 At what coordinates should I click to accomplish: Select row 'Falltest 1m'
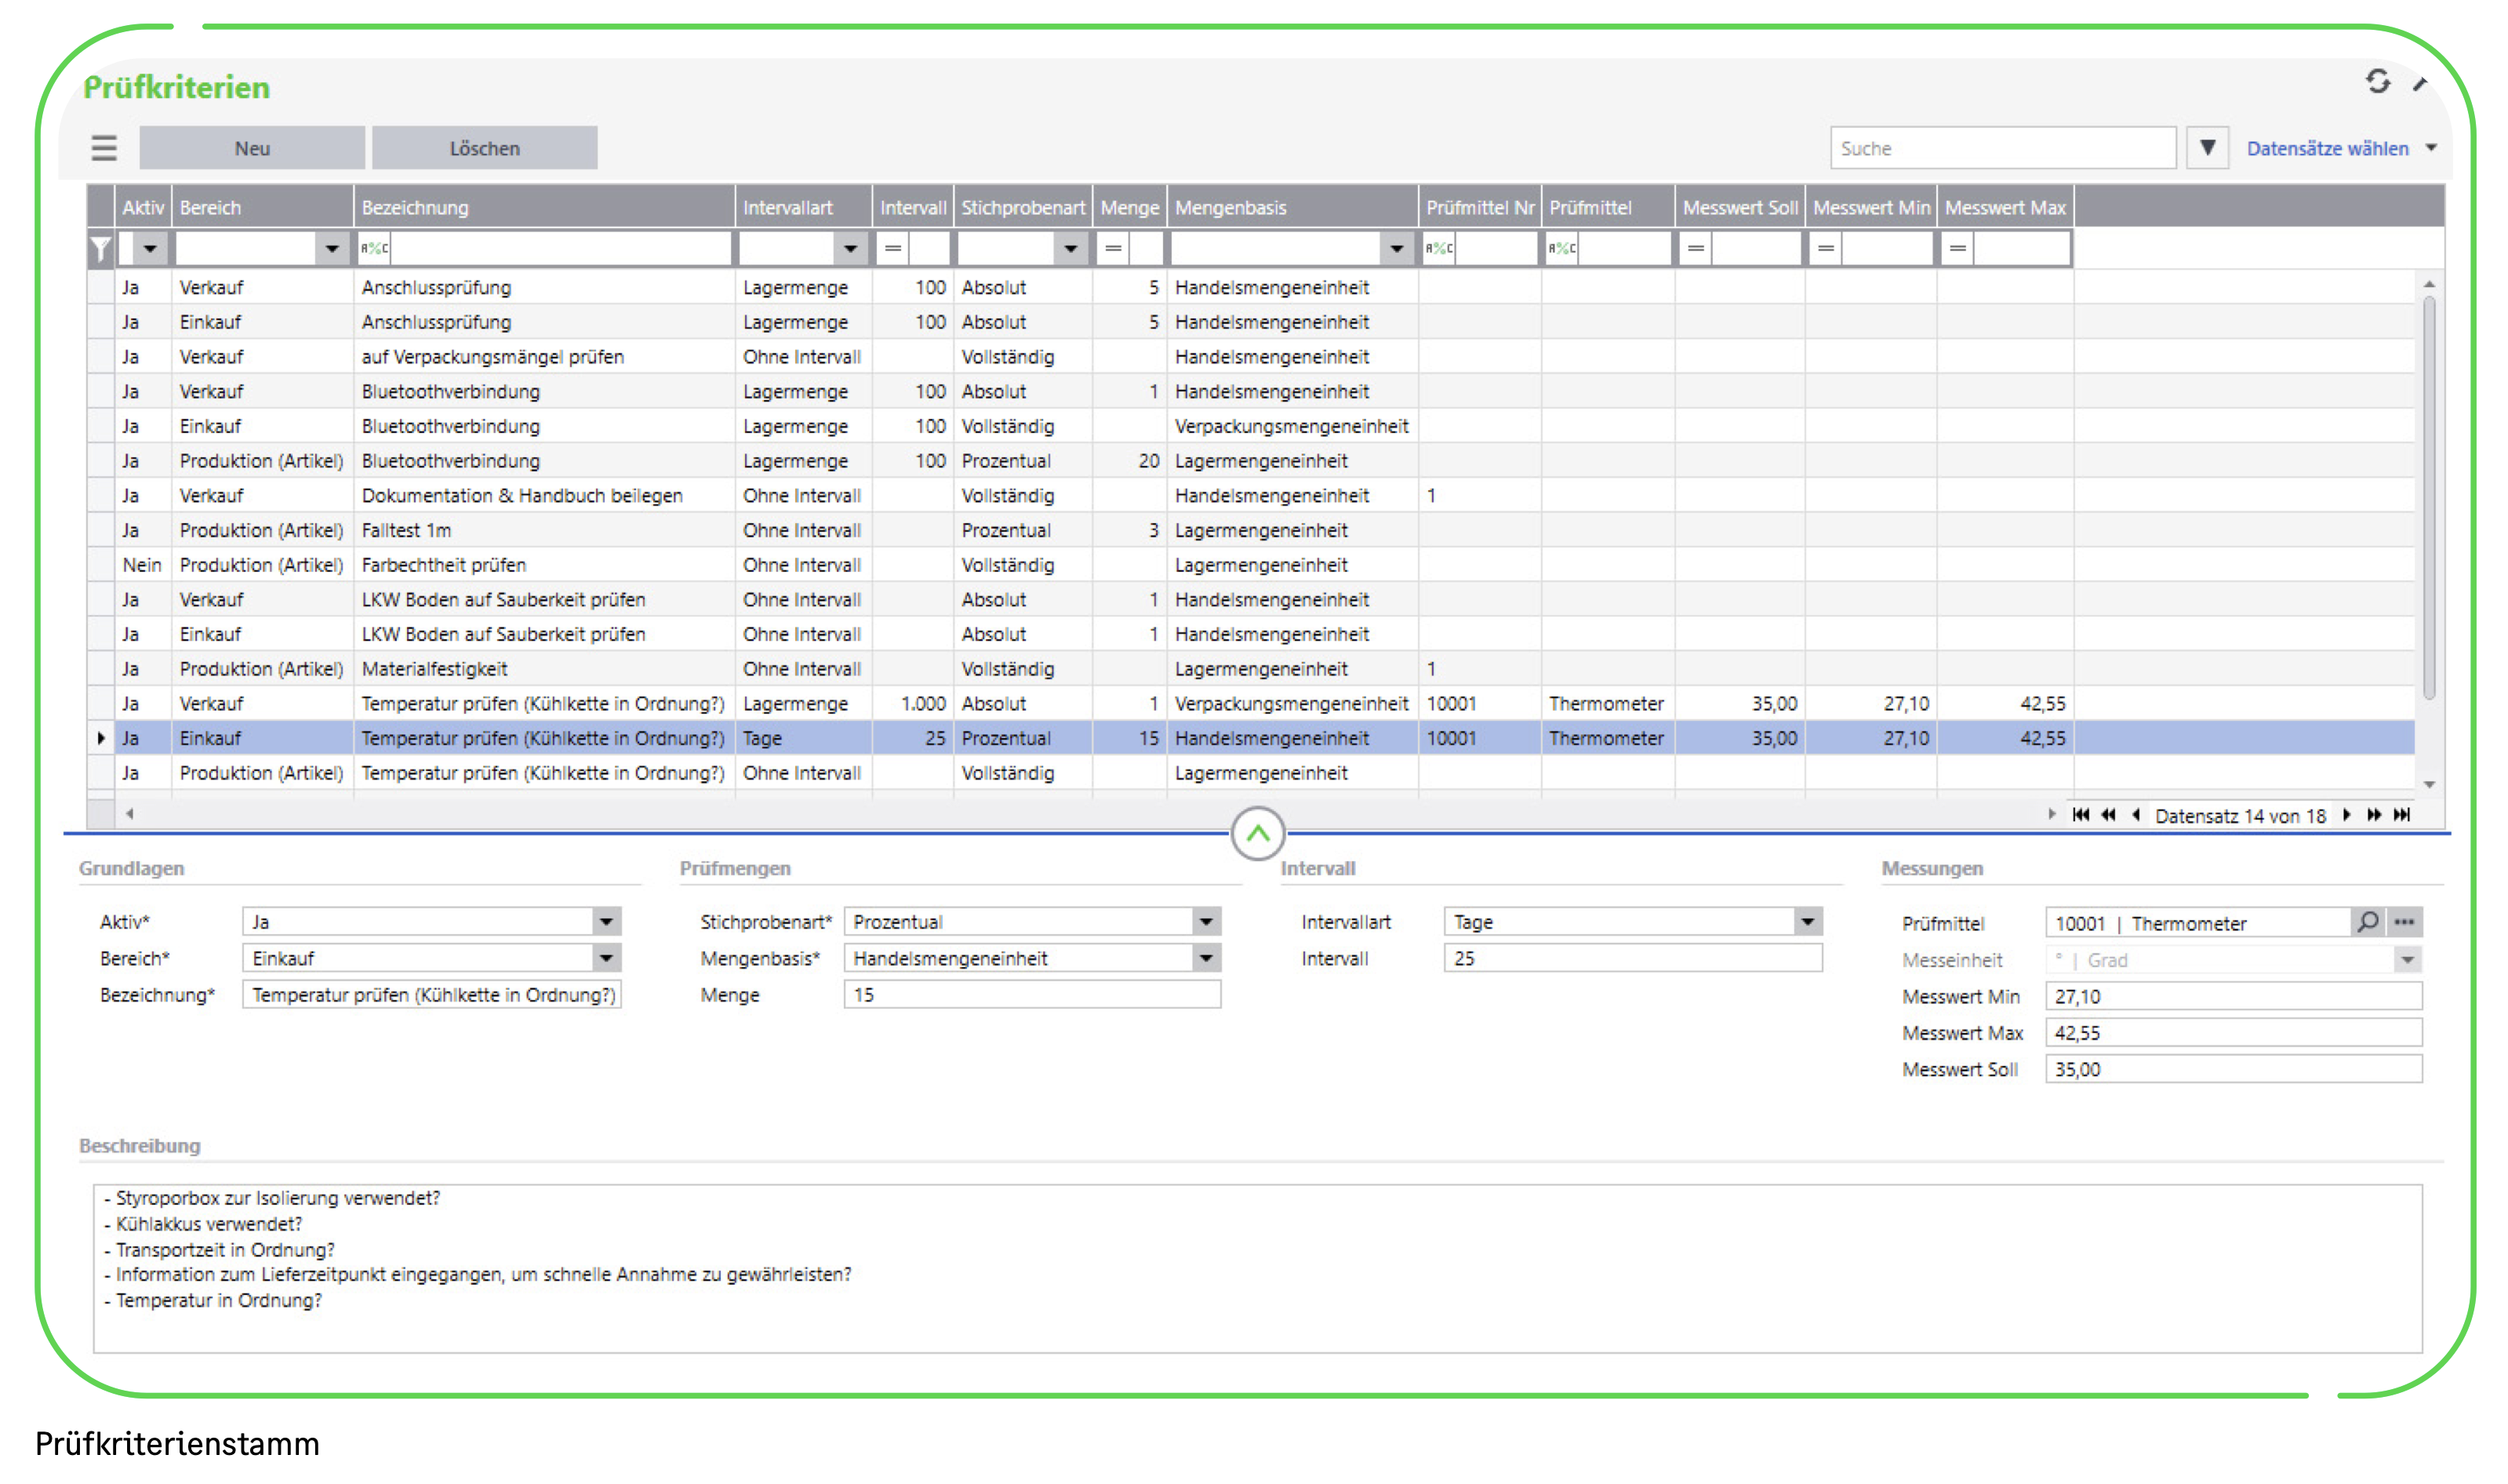pos(1249,530)
